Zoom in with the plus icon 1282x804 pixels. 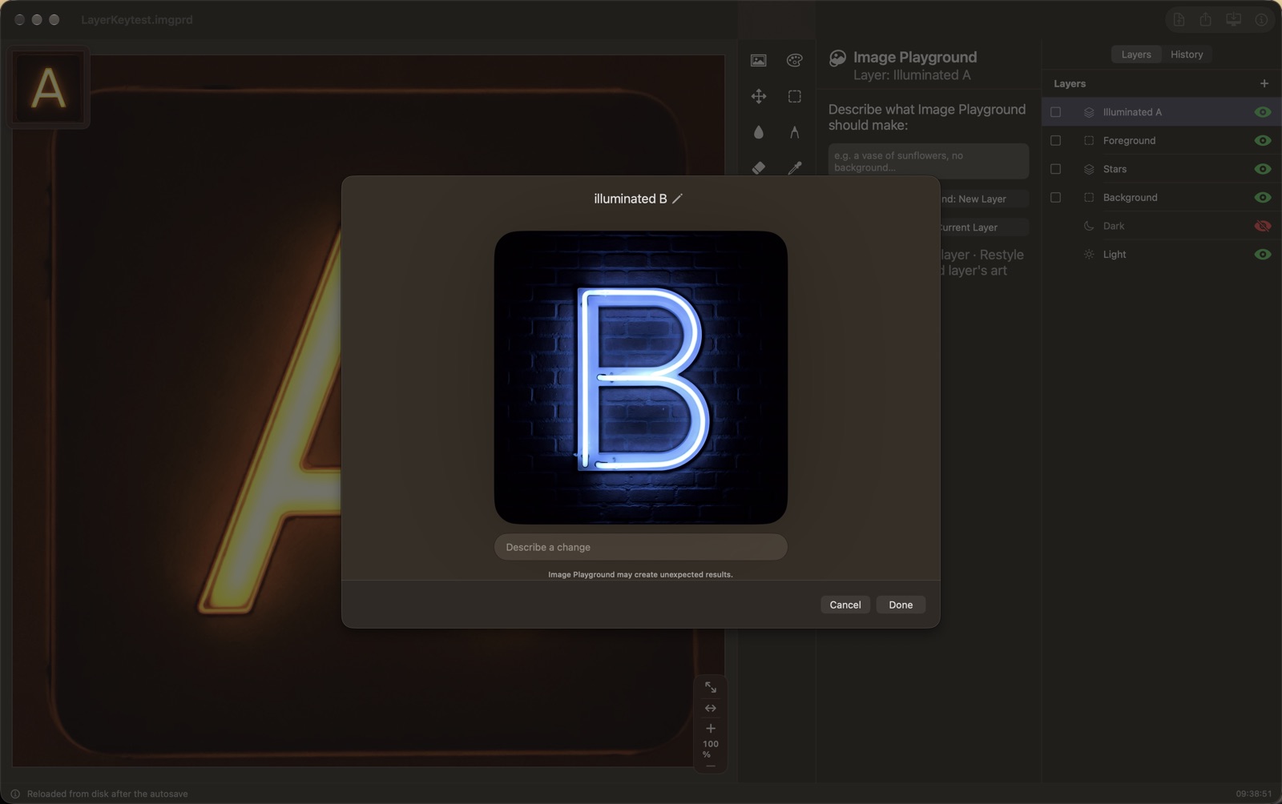[x=710, y=728]
